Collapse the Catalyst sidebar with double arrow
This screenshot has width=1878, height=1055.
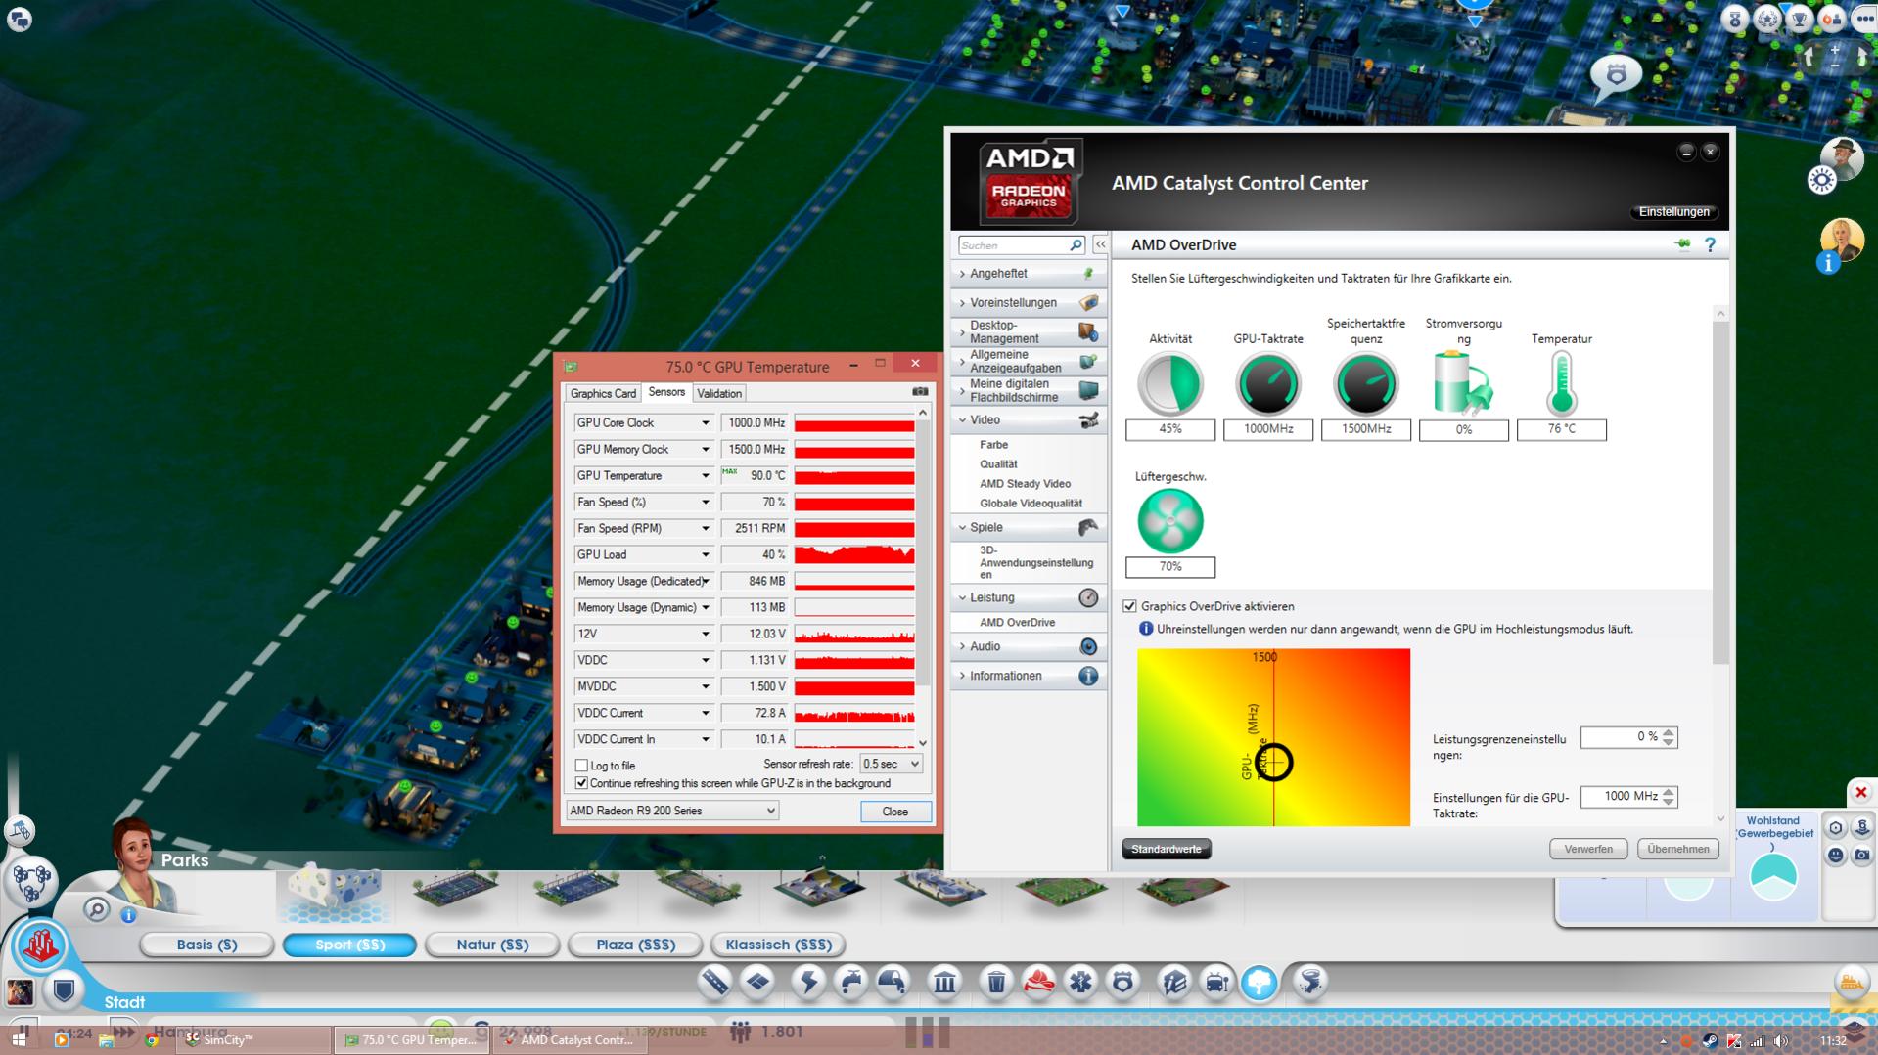click(1100, 244)
